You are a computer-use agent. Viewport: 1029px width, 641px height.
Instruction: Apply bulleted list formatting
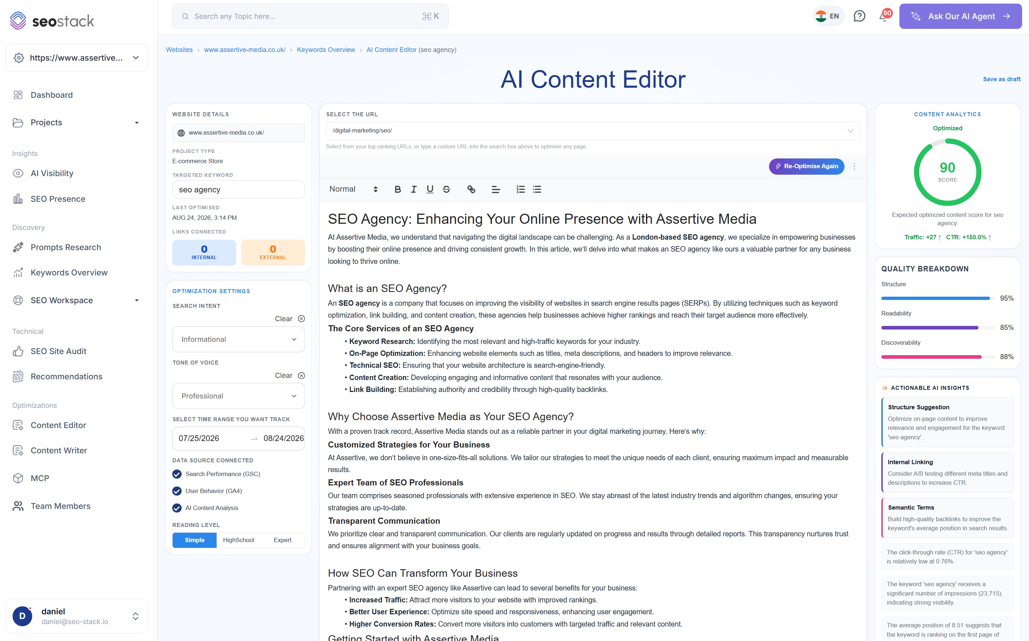[537, 189]
